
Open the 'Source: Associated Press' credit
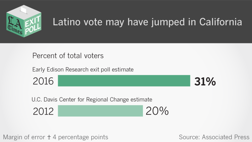pyautogui.click(x=214, y=137)
